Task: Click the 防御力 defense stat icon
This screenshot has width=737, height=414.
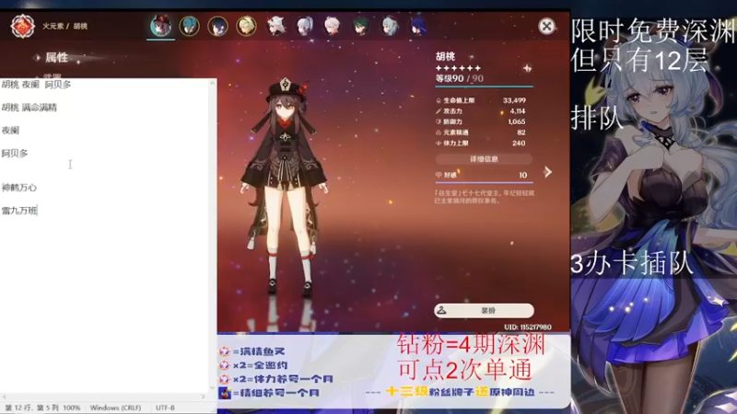Action: pos(439,121)
